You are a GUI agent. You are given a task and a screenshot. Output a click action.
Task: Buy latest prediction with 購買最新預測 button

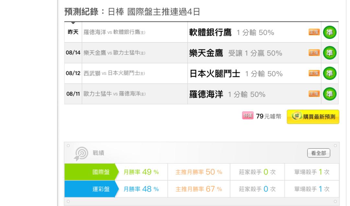click(x=313, y=117)
